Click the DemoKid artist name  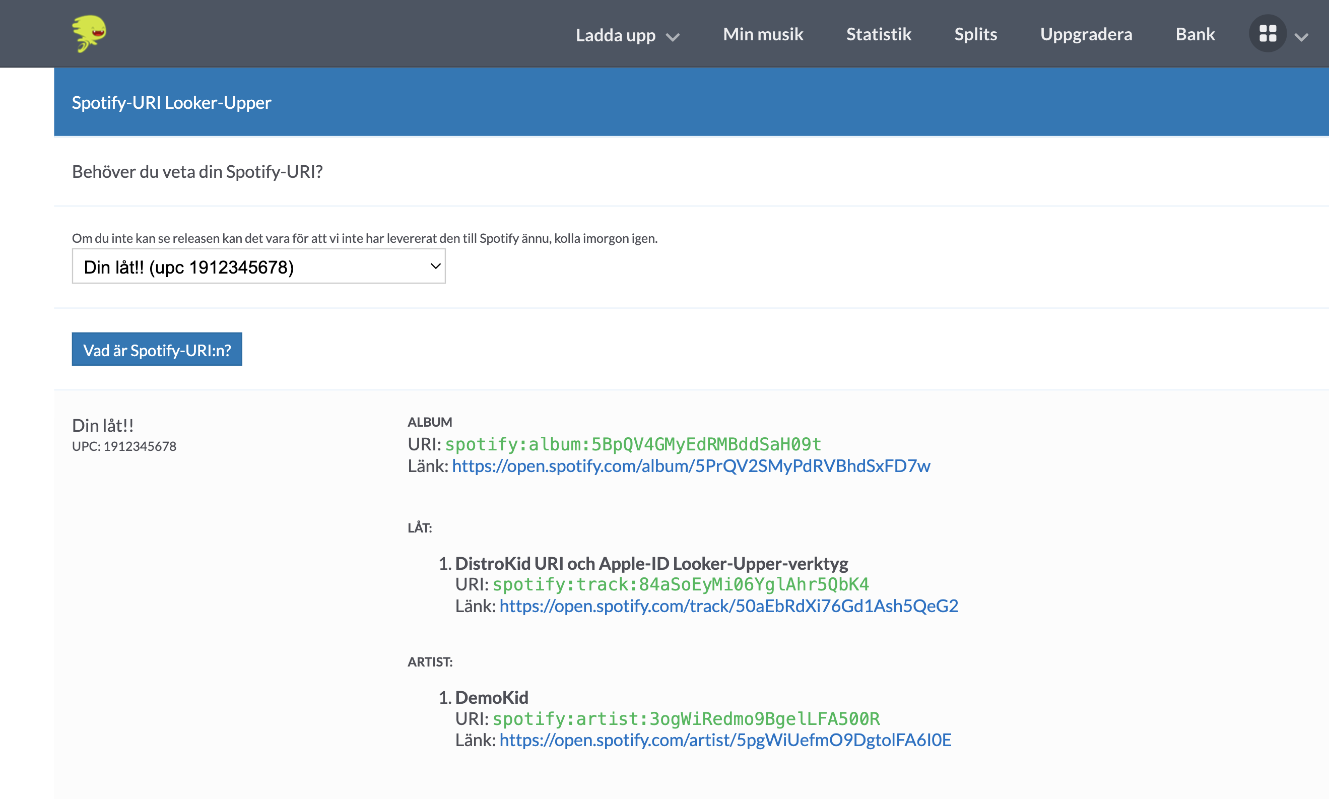491,697
